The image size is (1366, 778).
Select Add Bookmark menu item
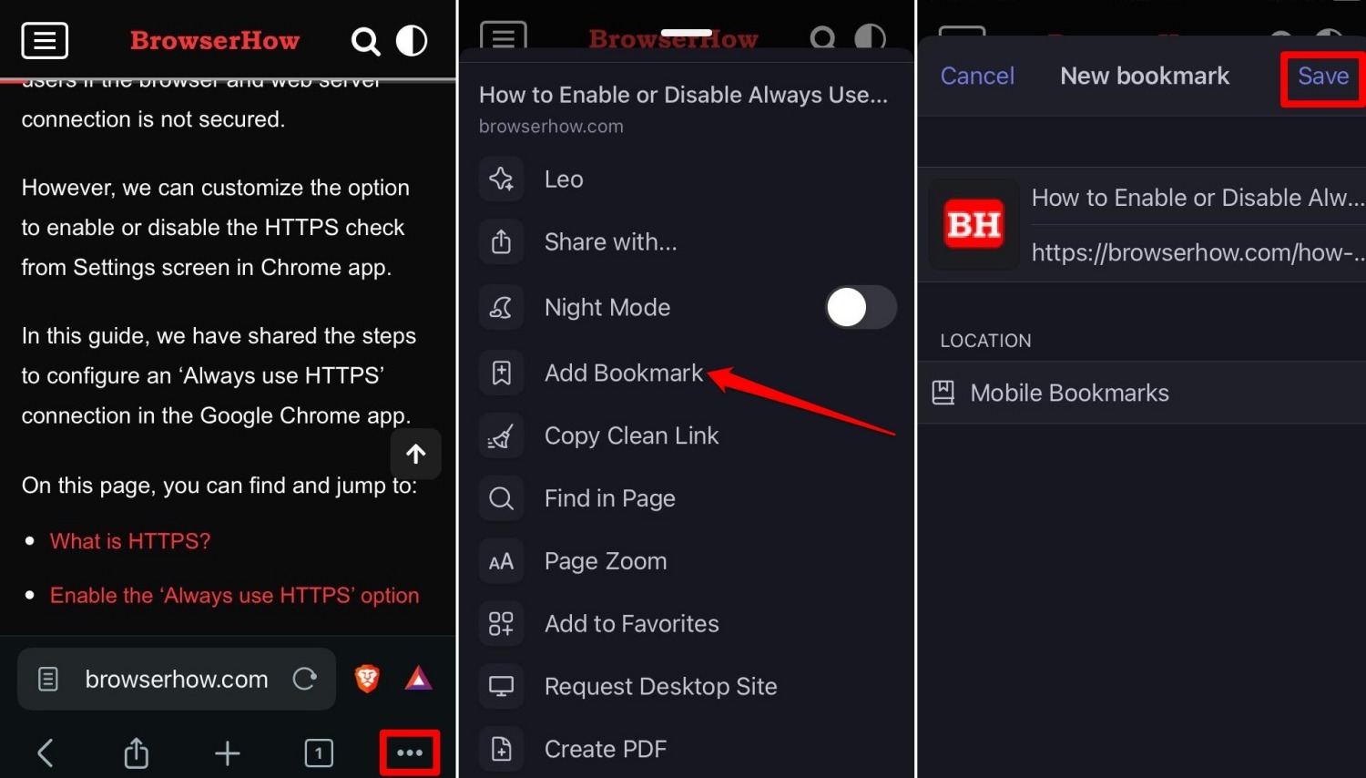tap(688, 374)
